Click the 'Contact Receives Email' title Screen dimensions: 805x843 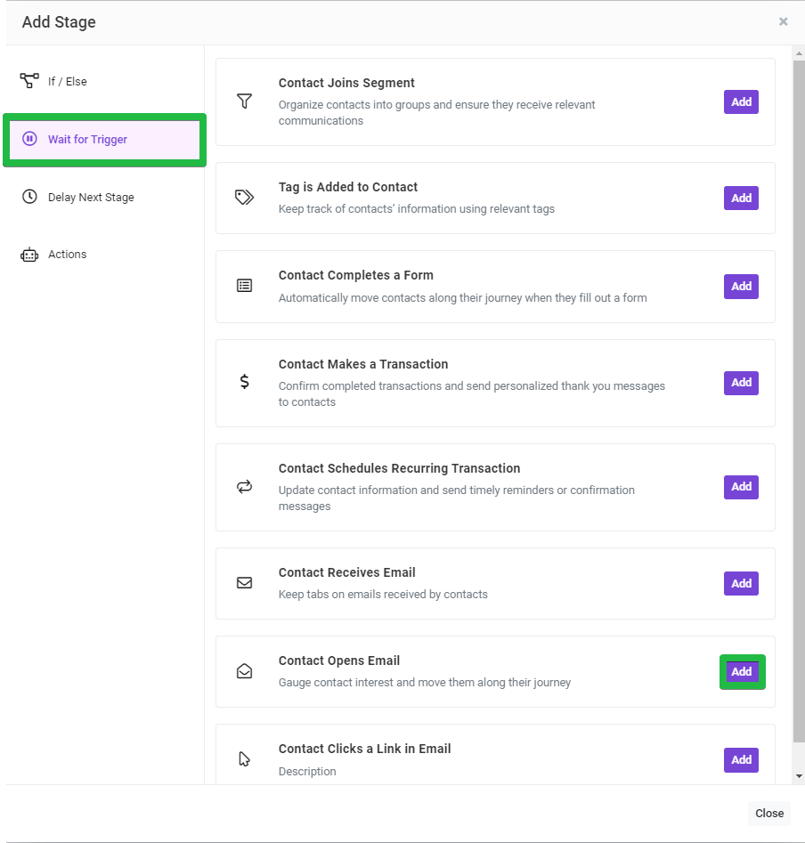346,572
